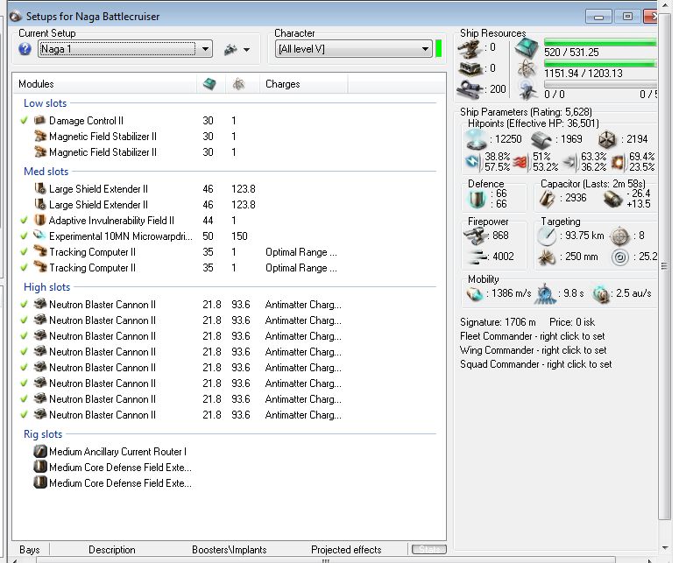Toggle the third Neutron Blaster Cannon II checkmark
The height and width of the screenshot is (563, 679).
click(x=25, y=336)
